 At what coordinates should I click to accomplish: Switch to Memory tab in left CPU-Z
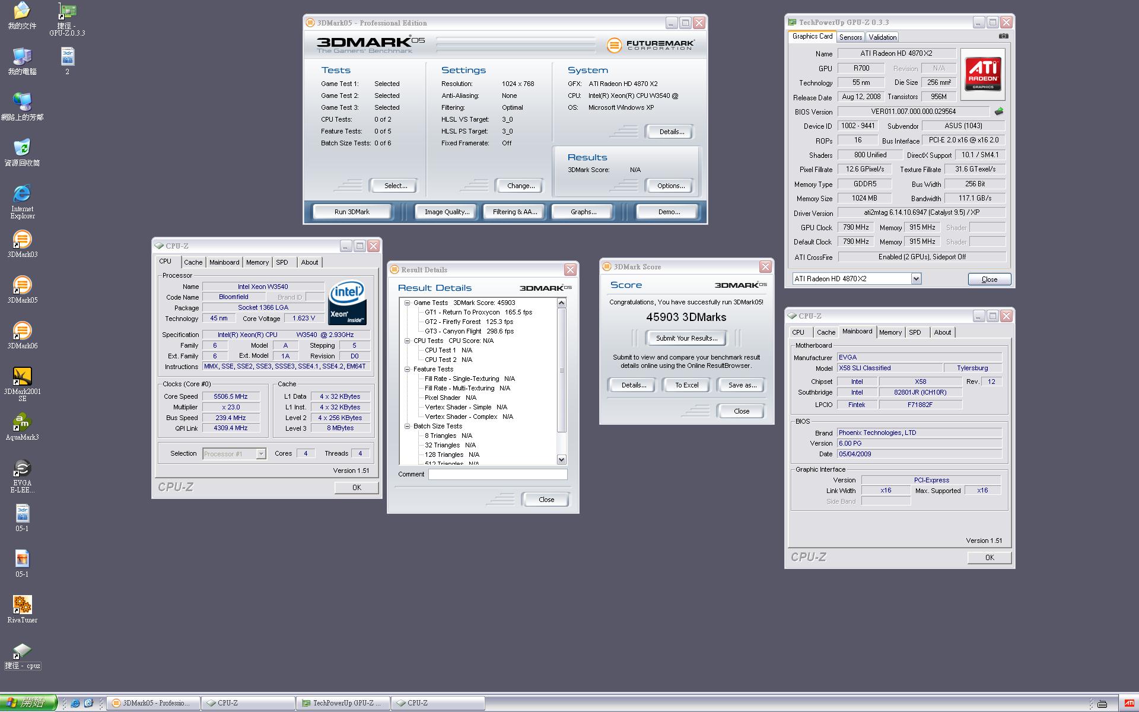(x=257, y=262)
